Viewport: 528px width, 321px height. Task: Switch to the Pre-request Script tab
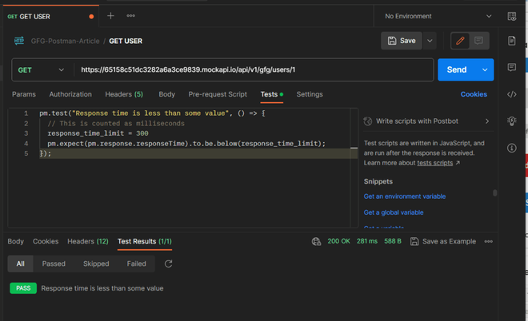click(x=218, y=94)
